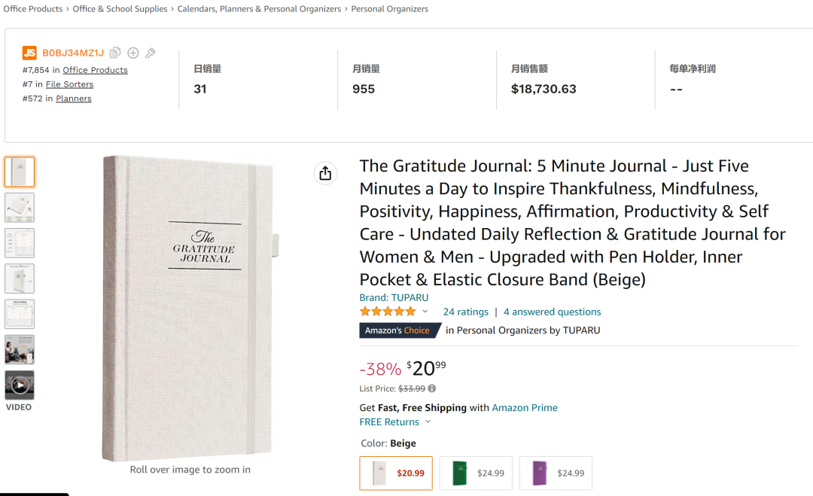Image resolution: width=813 pixels, height=496 pixels.
Task: Click the Jungle Scout JS logo icon
Action: click(x=29, y=53)
